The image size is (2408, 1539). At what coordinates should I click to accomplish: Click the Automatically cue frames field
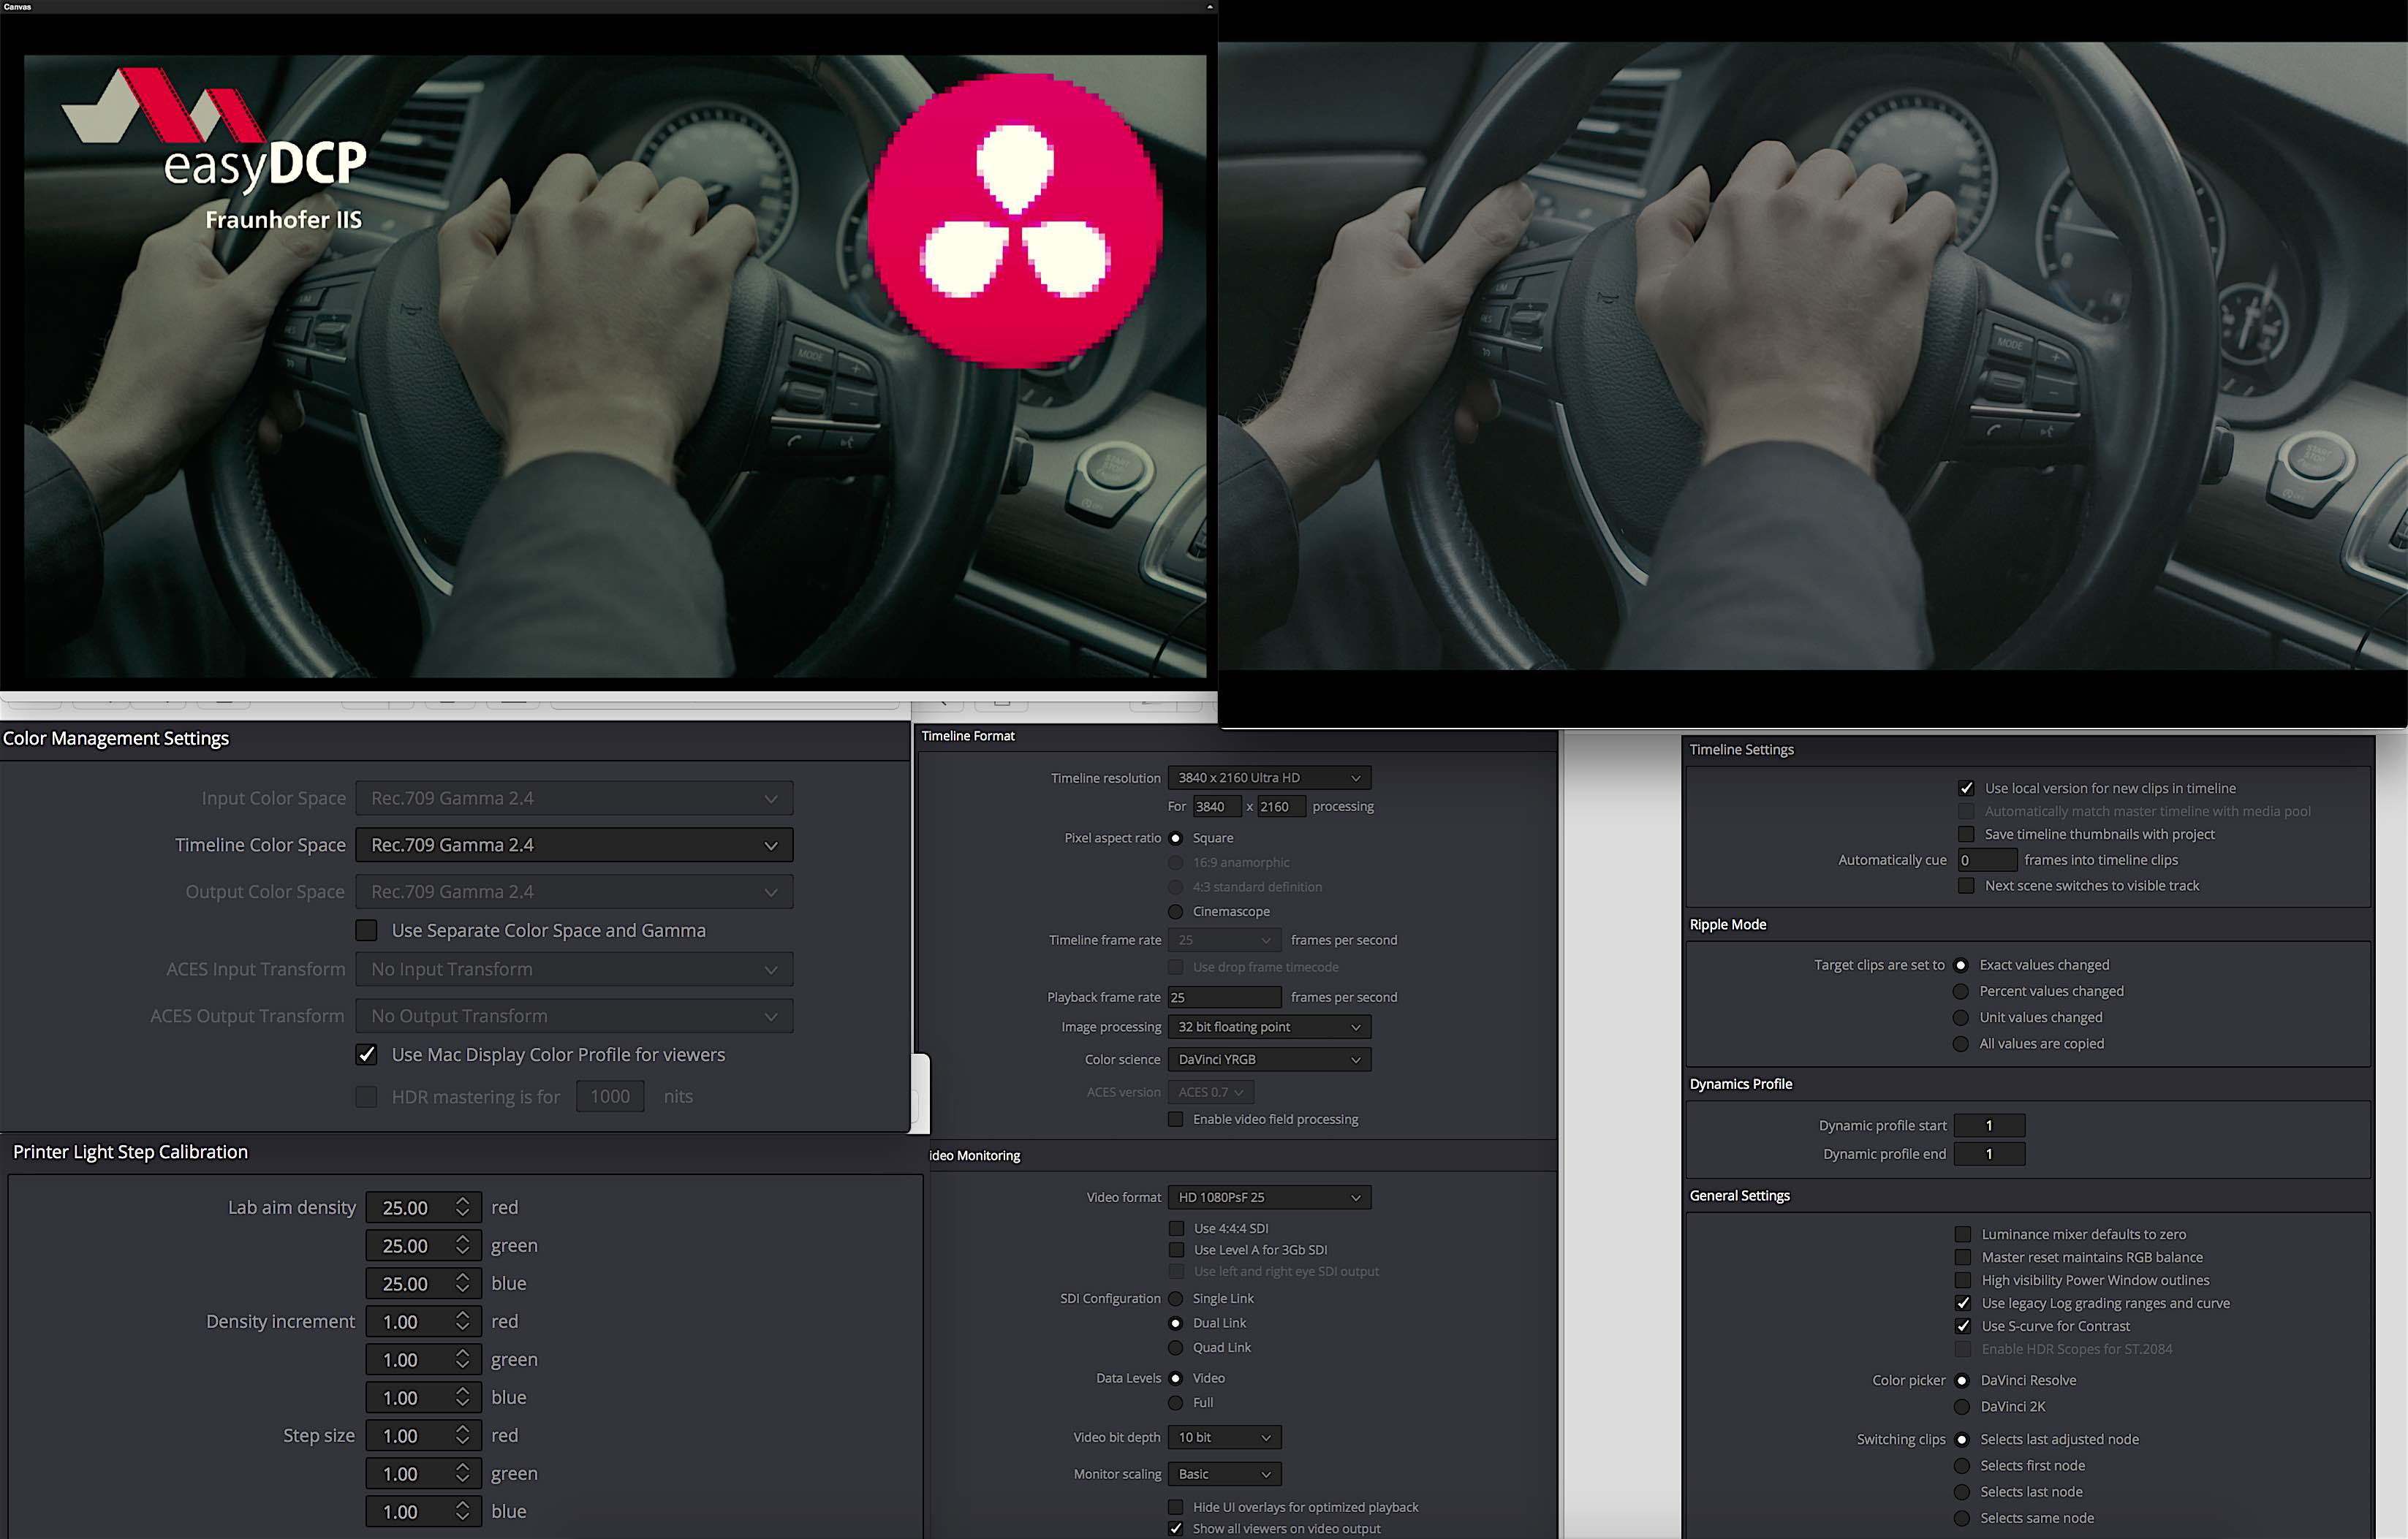pos(1987,859)
